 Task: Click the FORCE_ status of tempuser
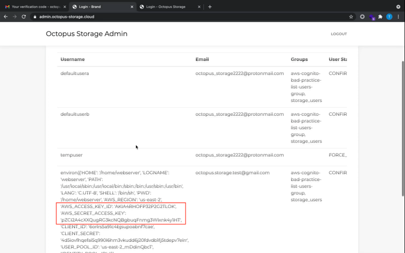[337, 155]
